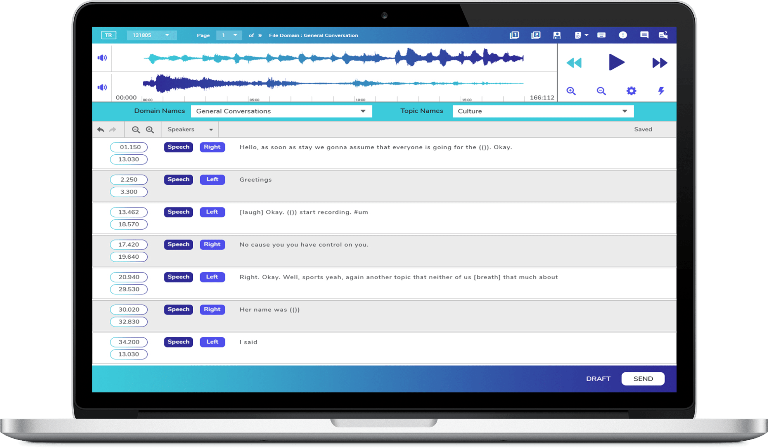Open the keyboard shortcuts icon

pos(602,35)
